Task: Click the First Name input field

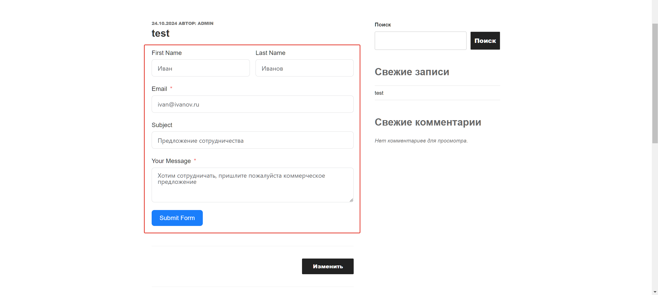Action: point(200,68)
